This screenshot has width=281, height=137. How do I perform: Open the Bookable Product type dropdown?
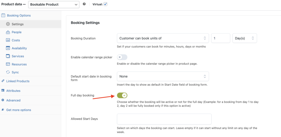tap(54, 5)
